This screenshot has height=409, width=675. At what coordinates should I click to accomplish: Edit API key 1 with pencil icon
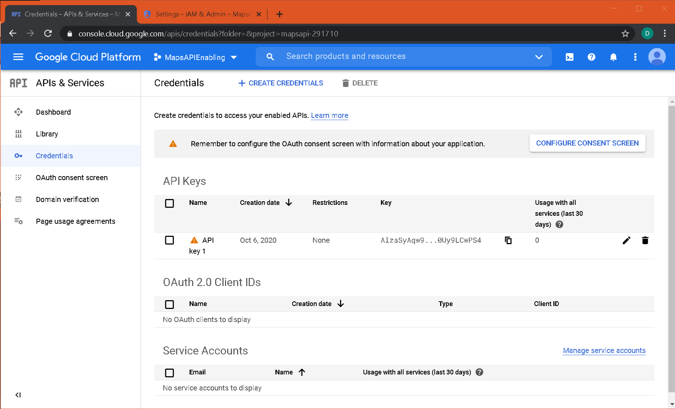tap(626, 240)
